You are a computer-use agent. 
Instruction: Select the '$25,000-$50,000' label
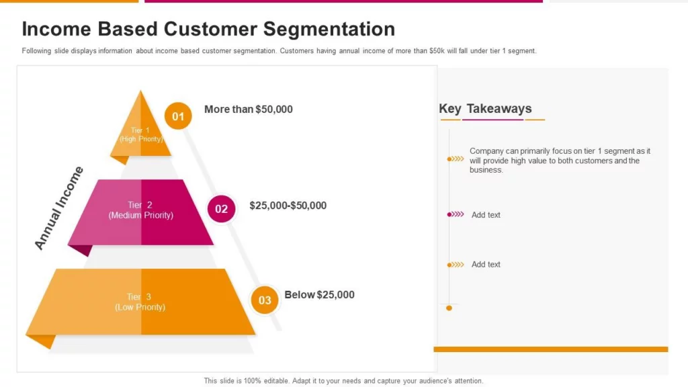[288, 206]
